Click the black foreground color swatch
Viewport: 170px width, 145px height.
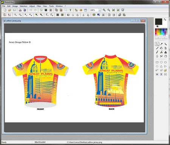(x=159, y=22)
